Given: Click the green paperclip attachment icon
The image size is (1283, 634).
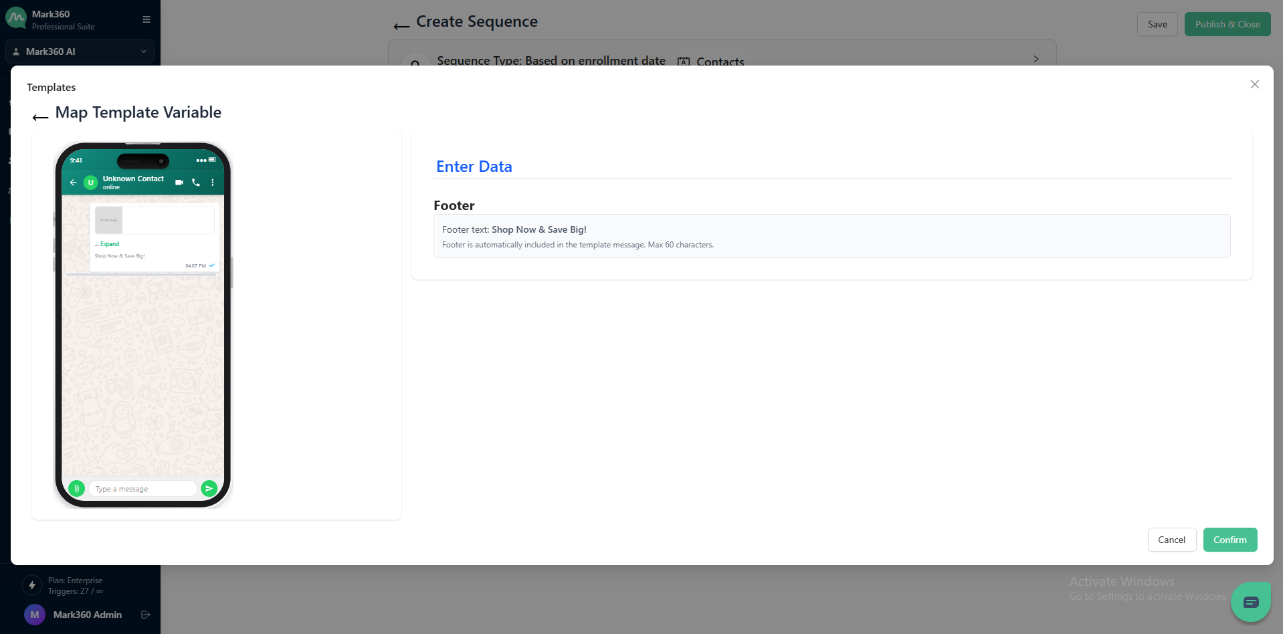Looking at the screenshot, I should (76, 489).
